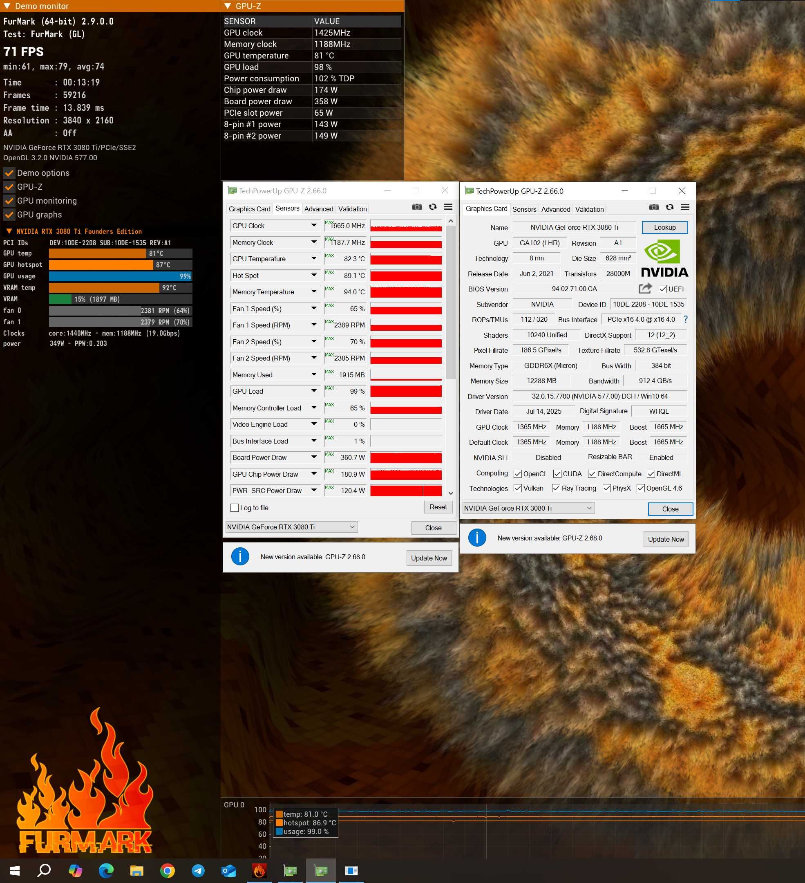Switch to FurMark taskbar icon
The height and width of the screenshot is (883, 805).
tap(259, 870)
